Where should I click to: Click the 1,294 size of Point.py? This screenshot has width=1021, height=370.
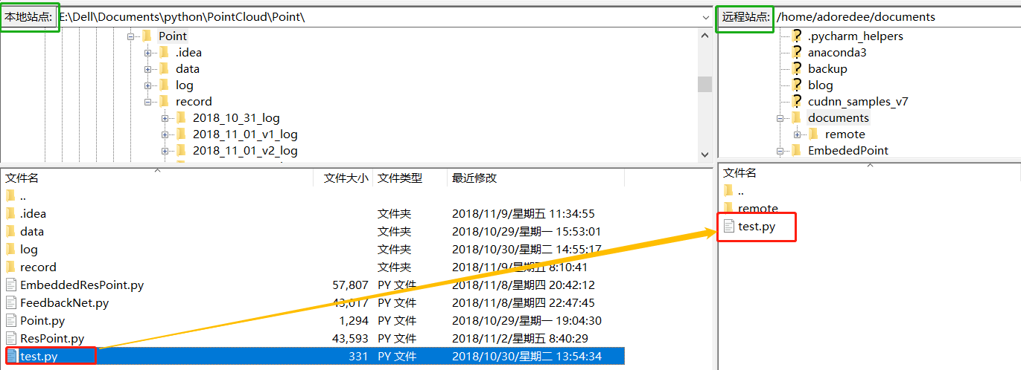[354, 320]
